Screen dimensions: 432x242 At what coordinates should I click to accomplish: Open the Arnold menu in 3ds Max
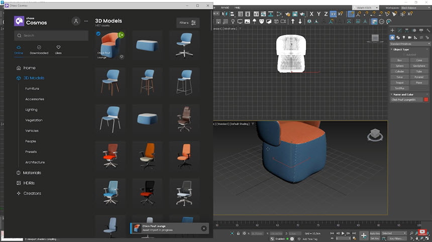[x=225, y=8]
